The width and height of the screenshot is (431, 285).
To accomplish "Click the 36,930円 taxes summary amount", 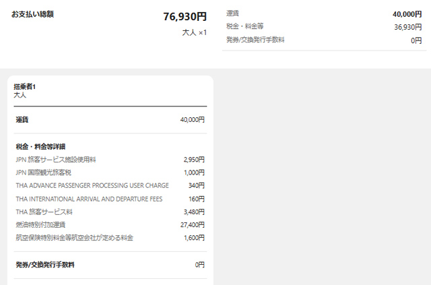I will click(x=407, y=27).
